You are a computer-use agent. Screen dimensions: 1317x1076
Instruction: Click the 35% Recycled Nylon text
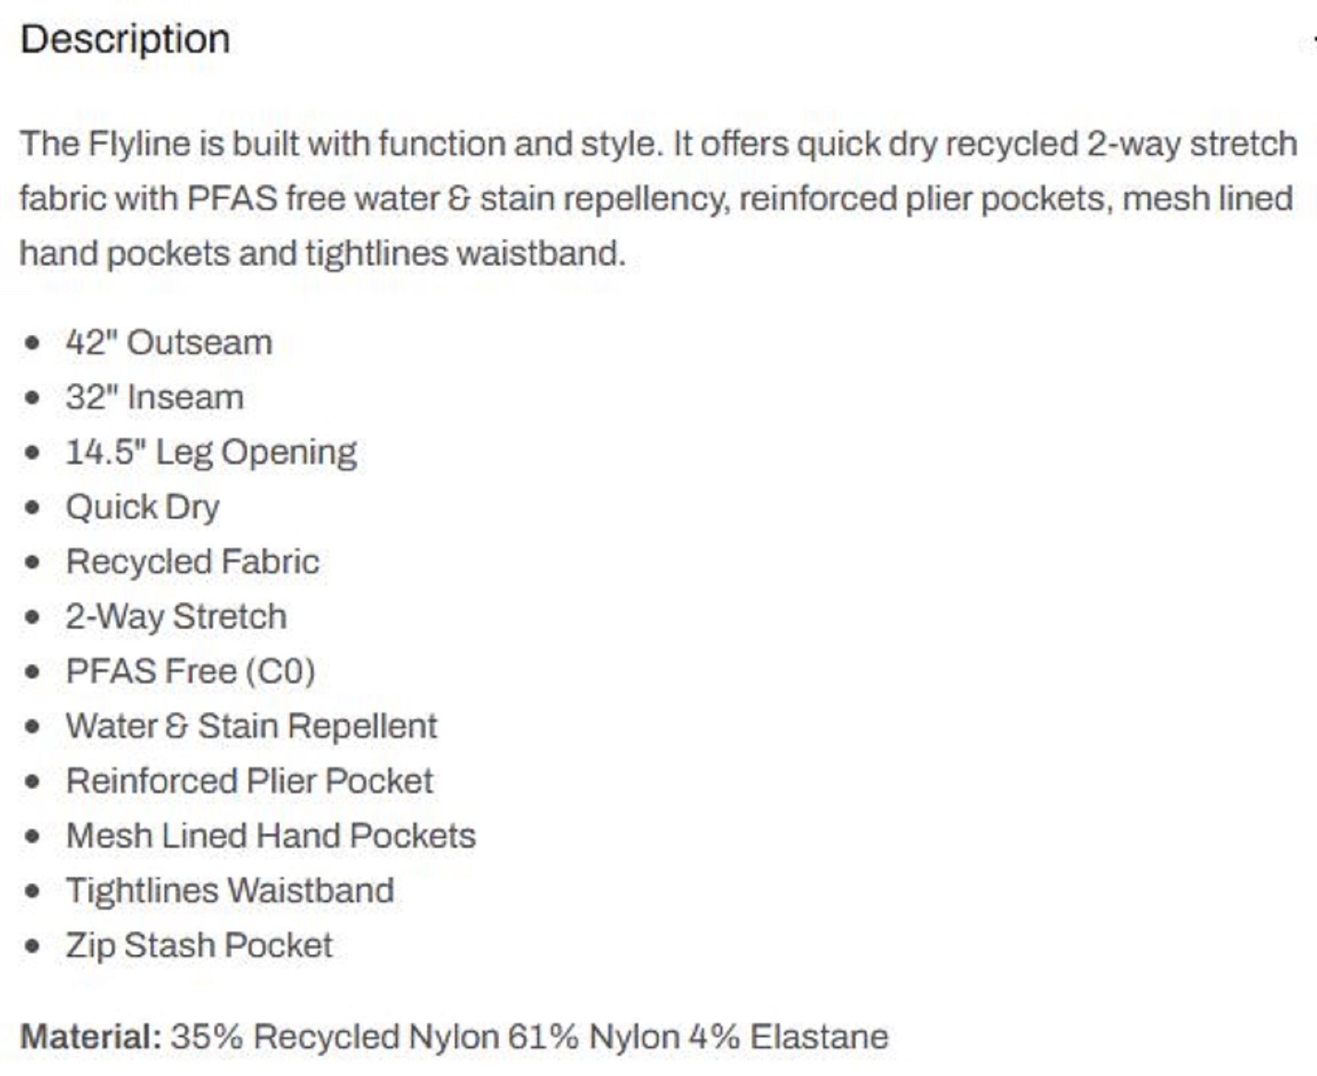(335, 1037)
